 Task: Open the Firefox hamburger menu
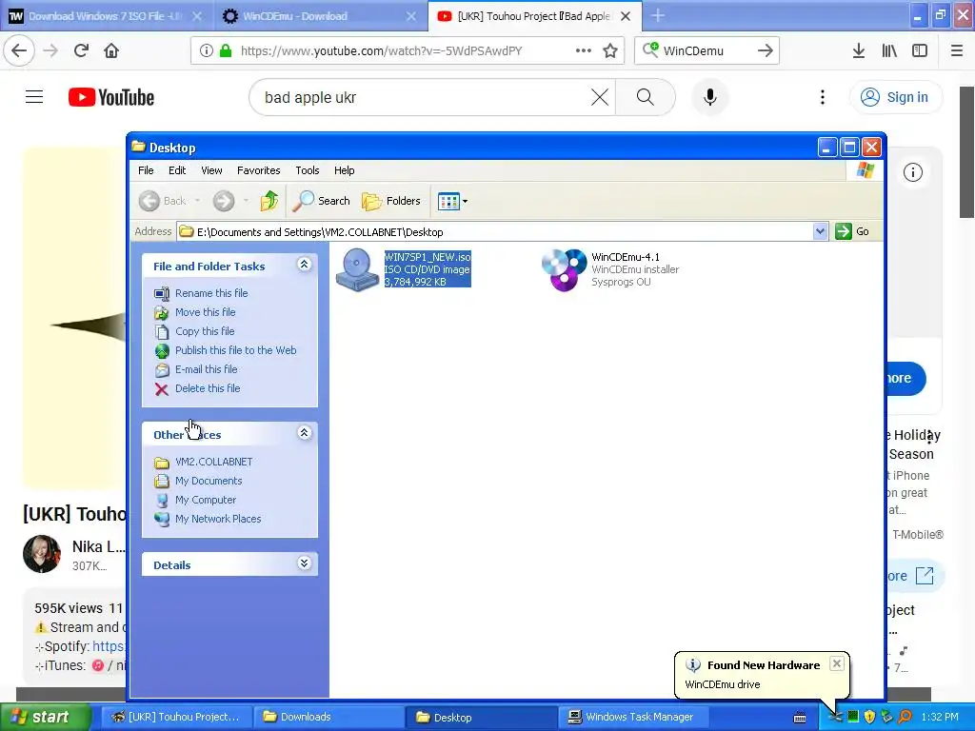click(957, 50)
